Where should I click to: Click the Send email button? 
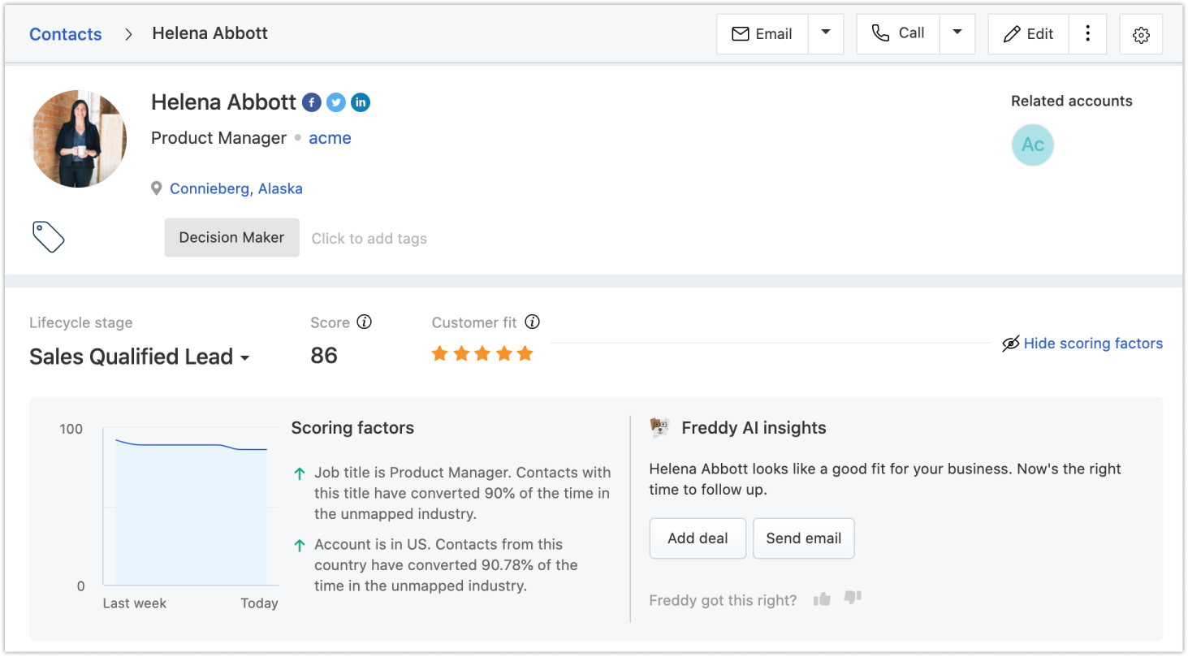804,538
